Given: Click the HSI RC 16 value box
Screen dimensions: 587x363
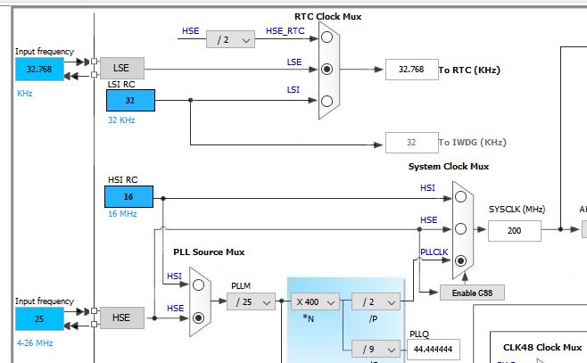Looking at the screenshot, I should pos(128,196).
